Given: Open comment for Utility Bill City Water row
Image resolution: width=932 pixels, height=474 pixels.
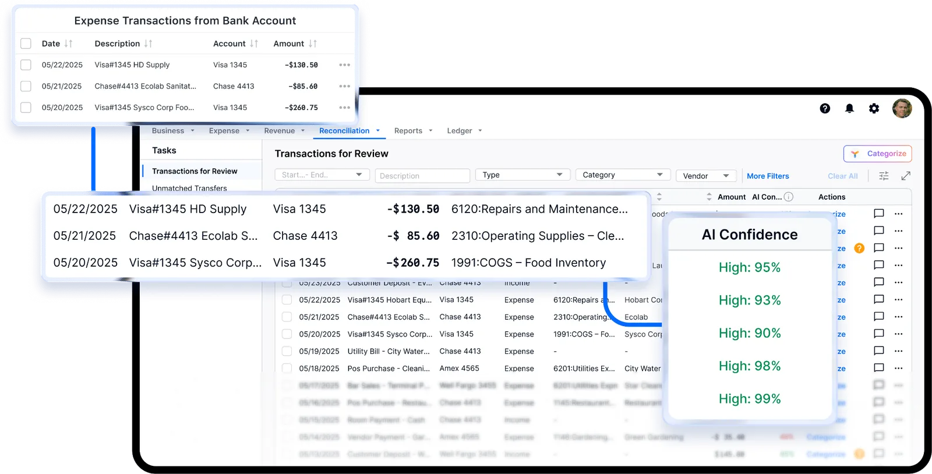Looking at the screenshot, I should [879, 351].
